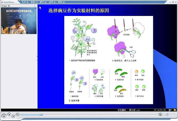178x121 pixels.
Task: Click the scissors illustration in slide
Action: coord(128,53)
